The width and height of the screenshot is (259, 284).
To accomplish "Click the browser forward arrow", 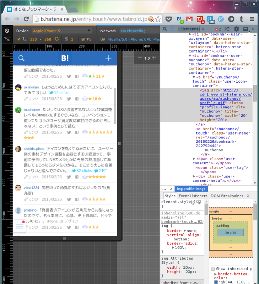I will tap(17, 19).
